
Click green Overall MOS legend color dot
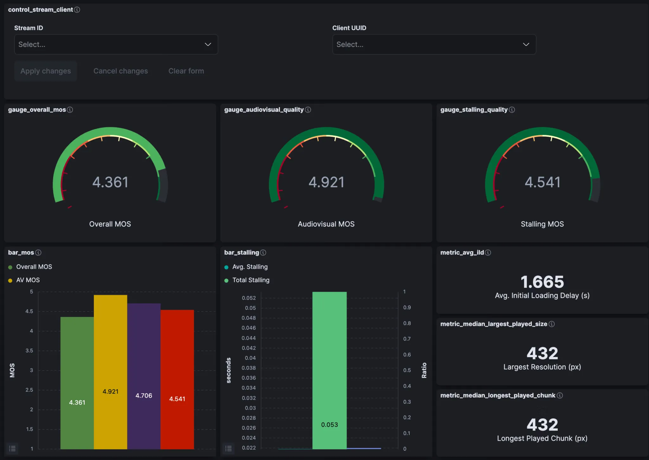10,267
